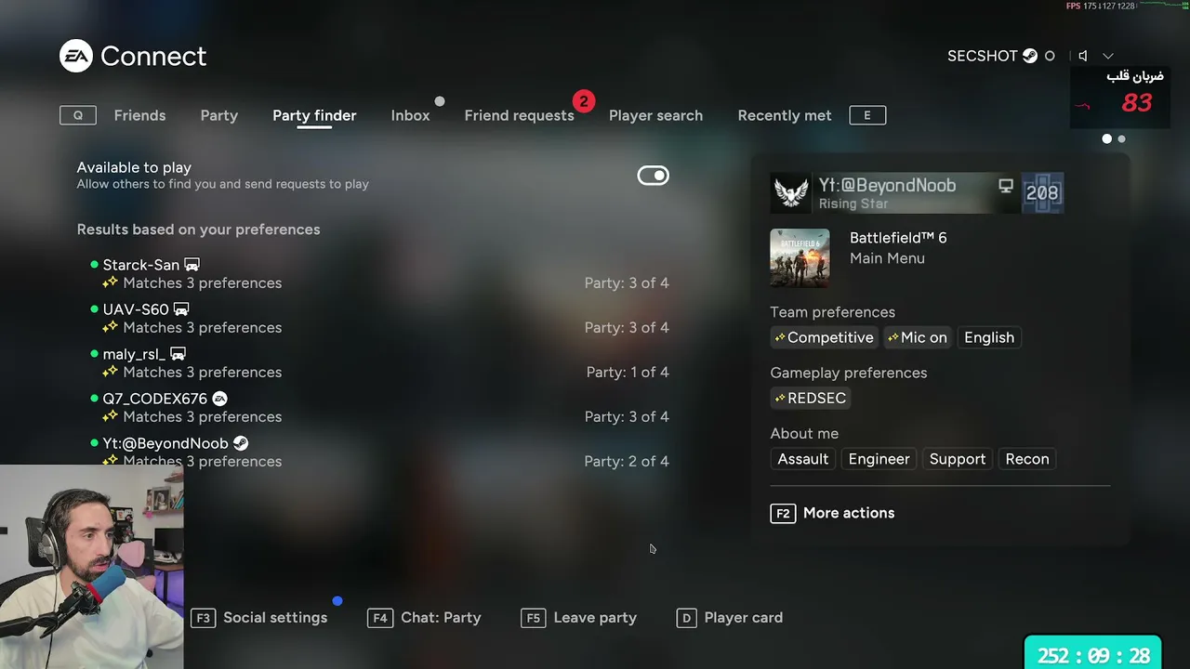Click the Steam icon next to SECSHOT
This screenshot has height=669, width=1190.
(1030, 56)
